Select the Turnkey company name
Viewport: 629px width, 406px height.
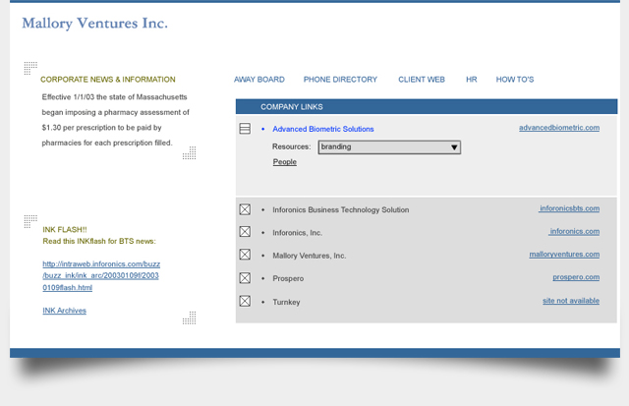coord(286,302)
